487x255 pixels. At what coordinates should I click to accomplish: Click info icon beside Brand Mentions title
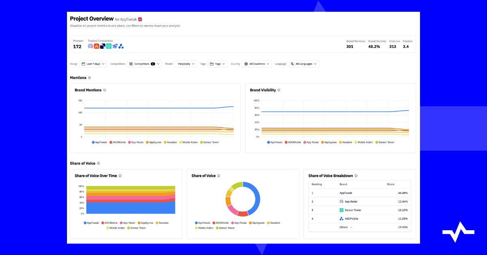click(x=104, y=90)
